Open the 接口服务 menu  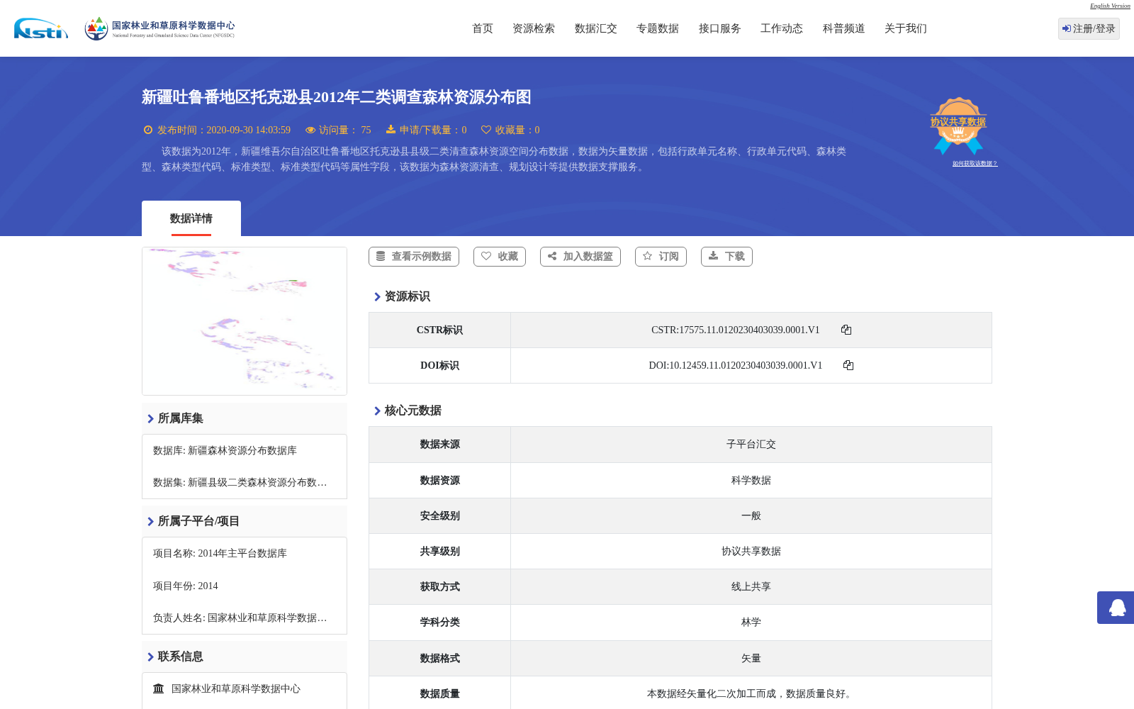[720, 28]
